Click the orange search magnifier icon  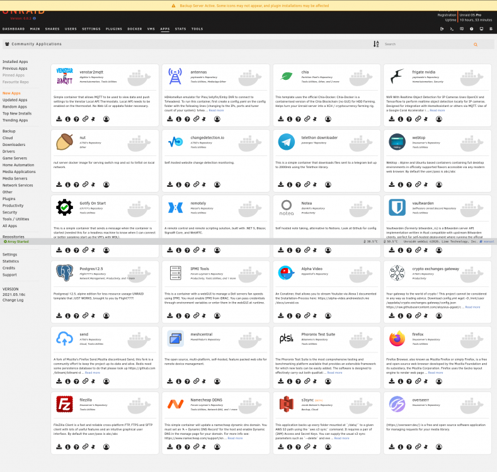pyautogui.click(x=476, y=44)
